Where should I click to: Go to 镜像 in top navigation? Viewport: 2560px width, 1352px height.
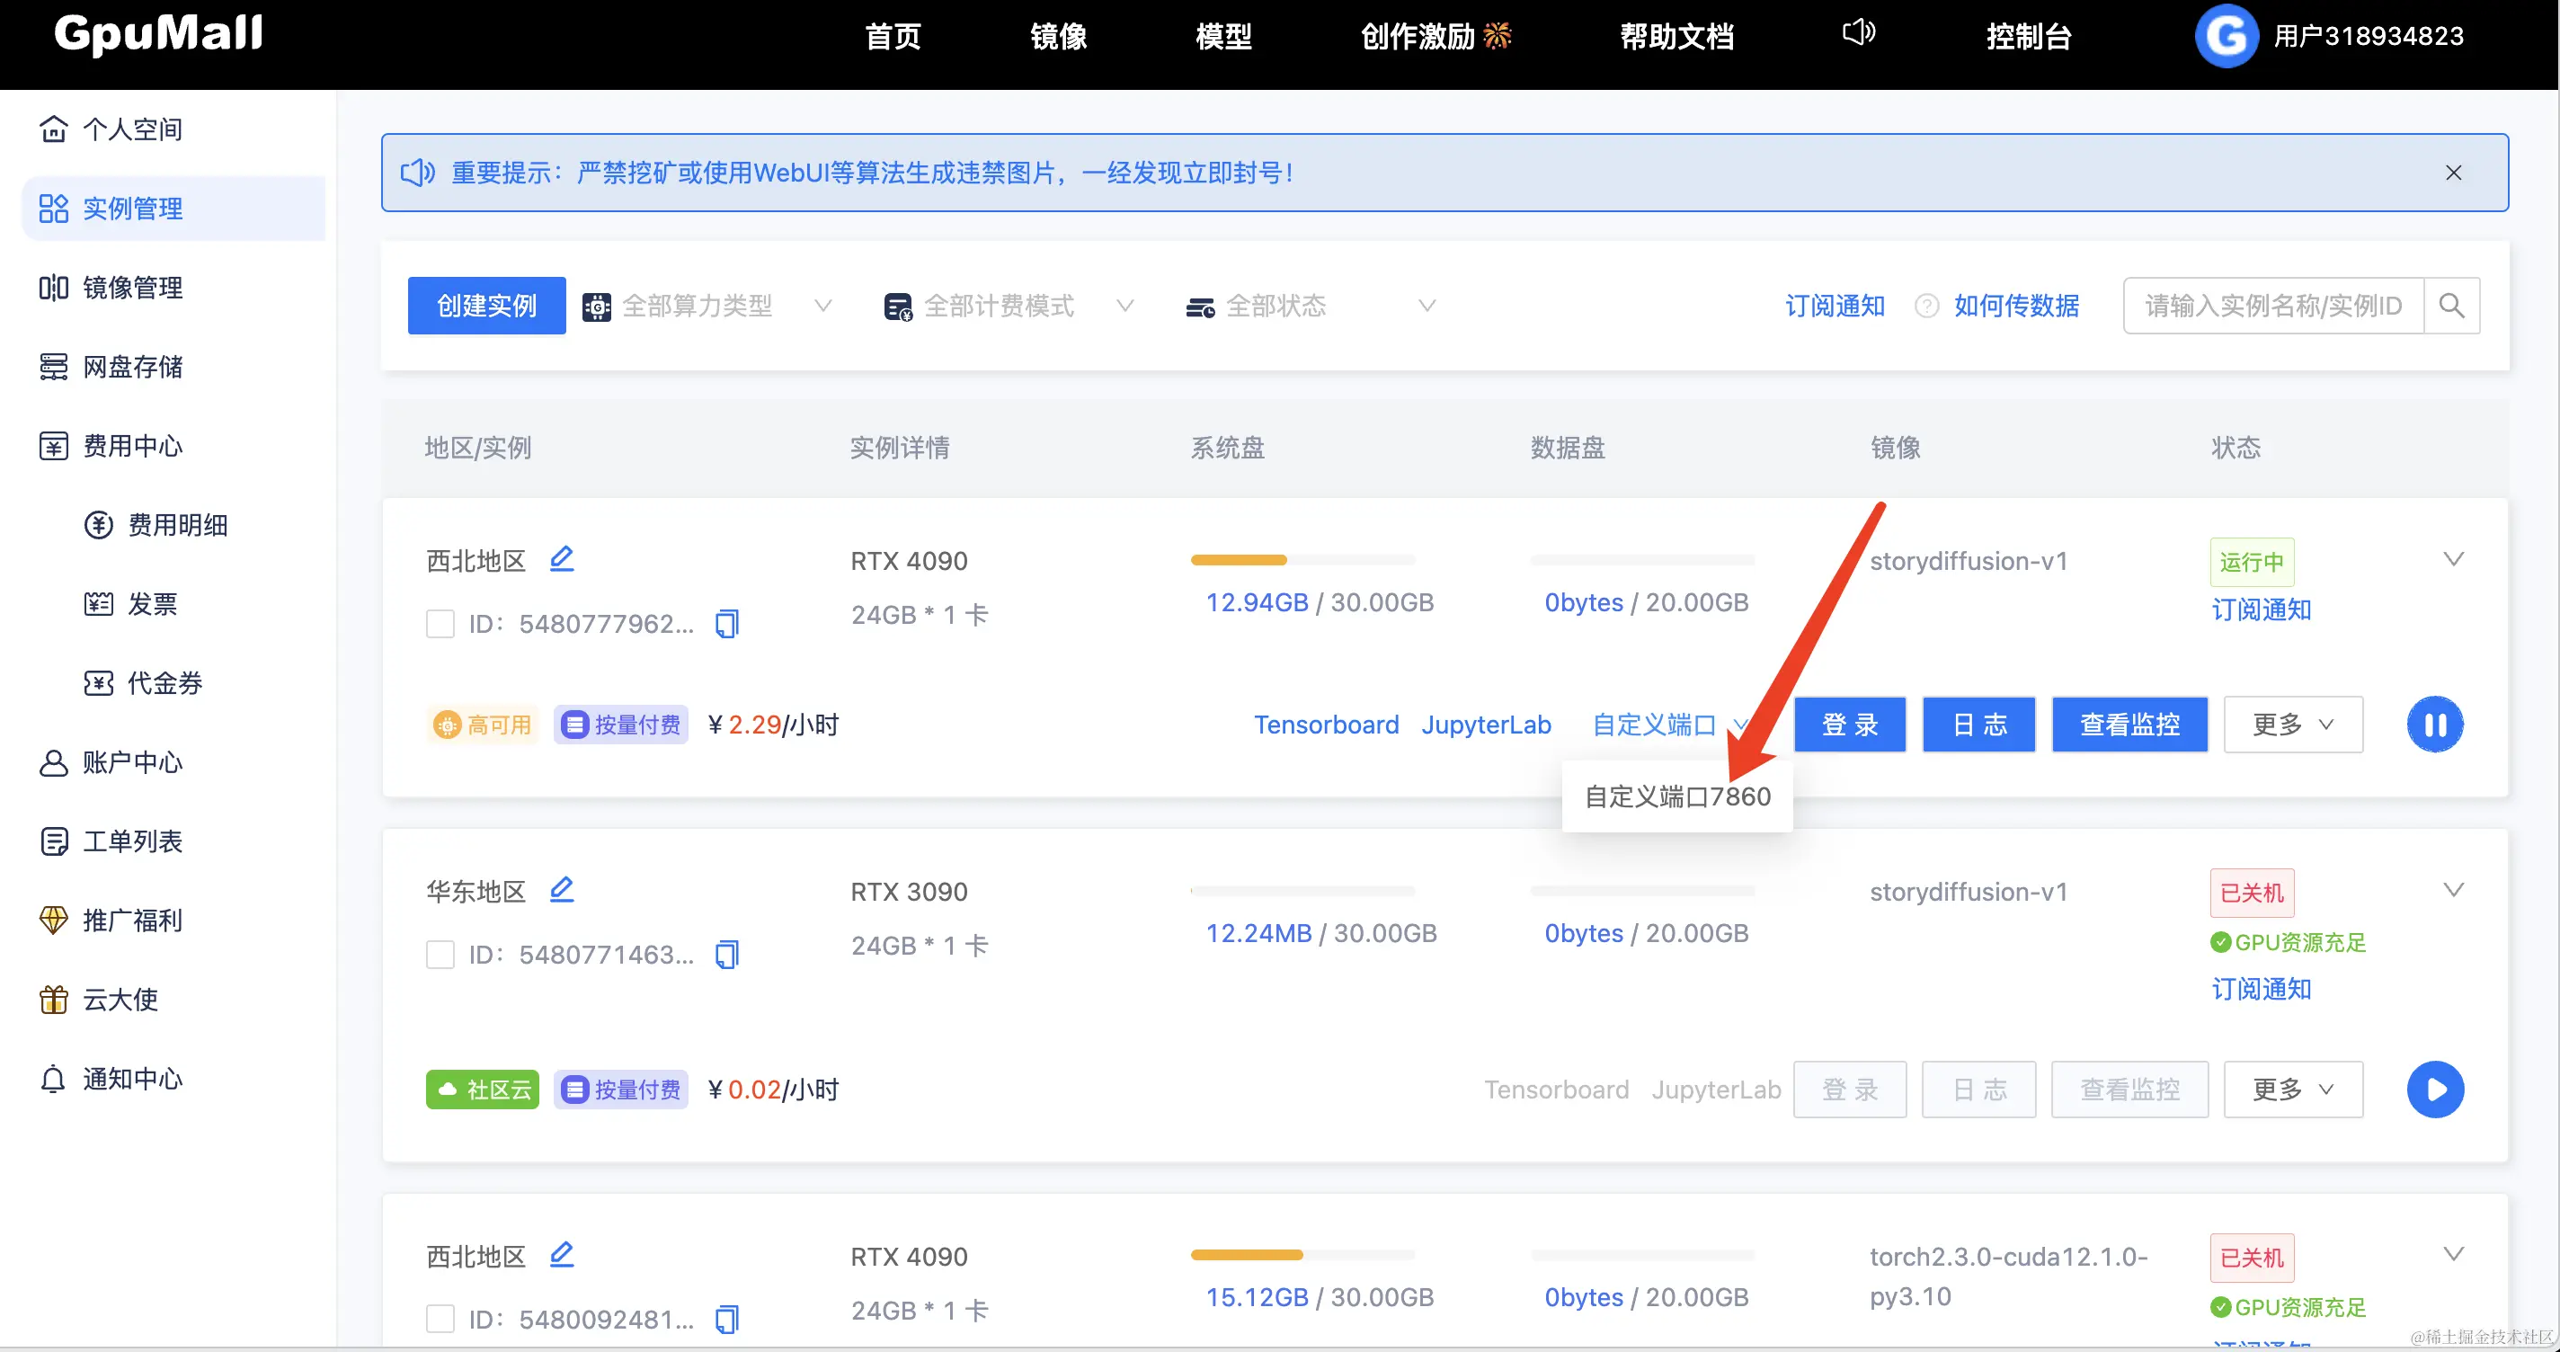1058,37
